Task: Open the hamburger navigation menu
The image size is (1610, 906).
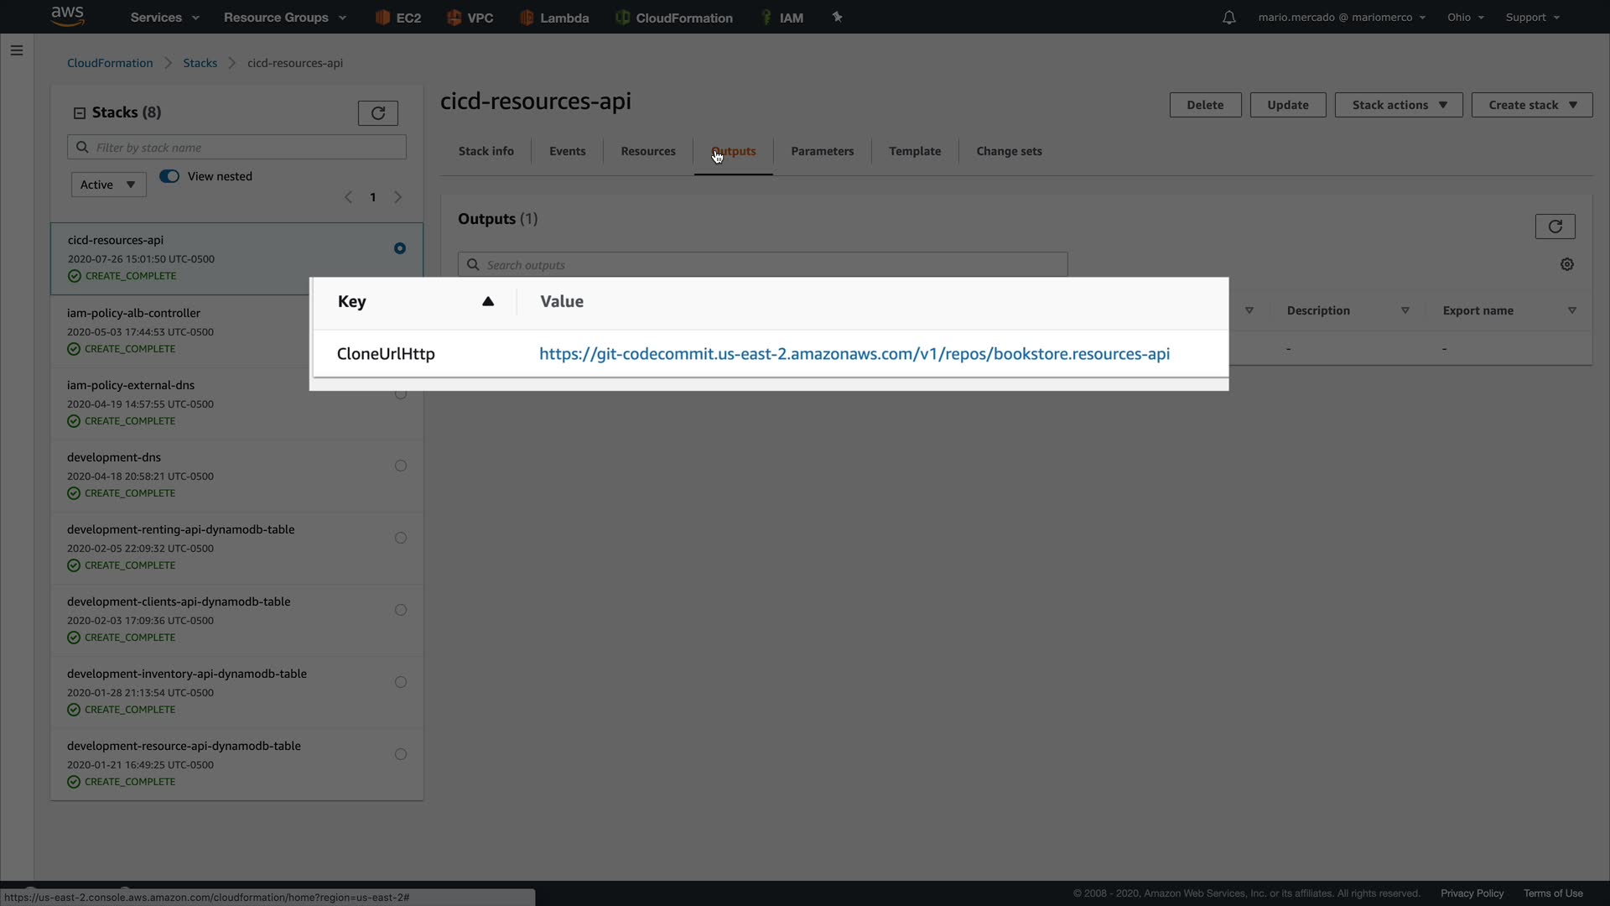Action: (x=17, y=50)
